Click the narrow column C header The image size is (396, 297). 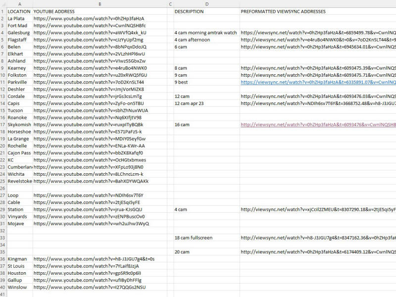point(170,4)
